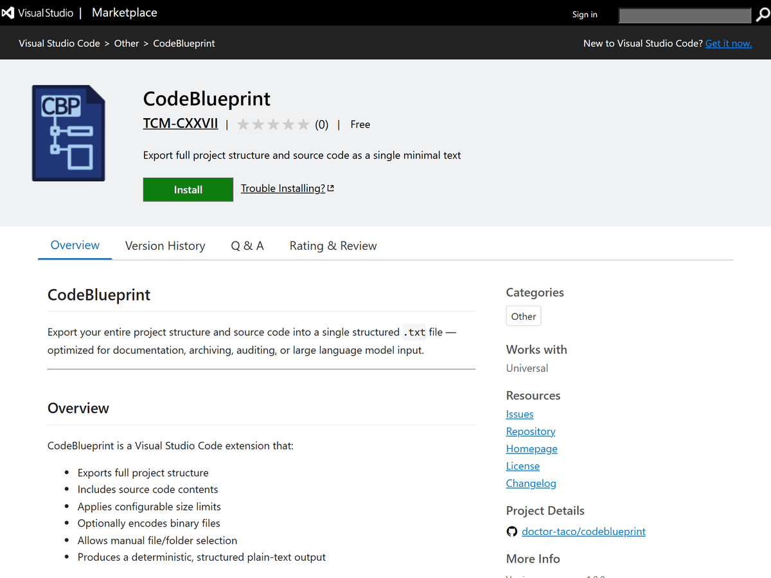Select the Other category tag
Image resolution: width=771 pixels, height=578 pixels.
pos(523,315)
